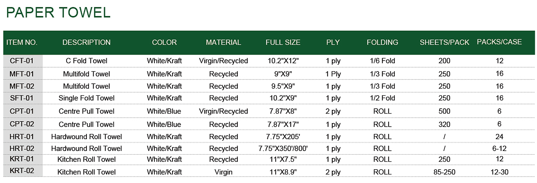Click the DESCRIPTION column header
The image size is (537, 183).
86,42
